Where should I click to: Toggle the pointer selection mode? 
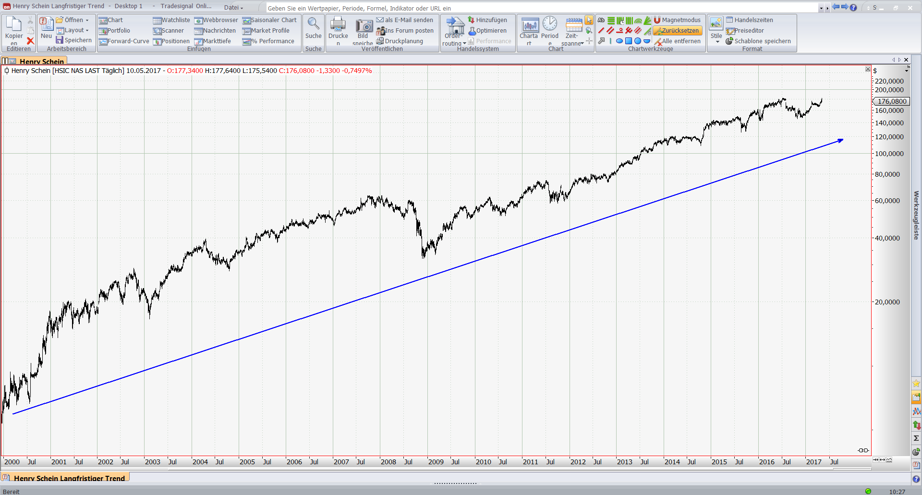589,20
